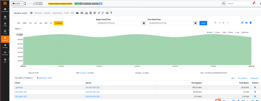Viewport: 261px width, 101px height.
Task: Open the ens33 interface selector dropdown
Action: click(17, 4)
